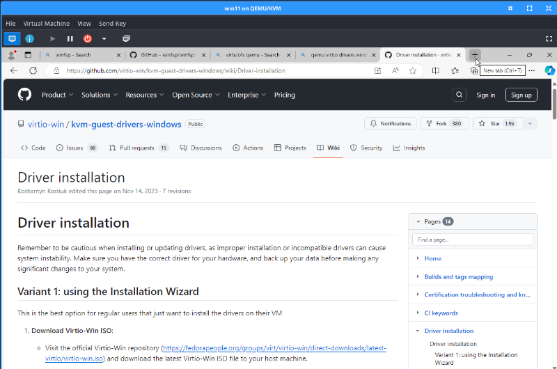Show the virt-manager graphical console view
The height and width of the screenshot is (369, 557).
(12, 39)
